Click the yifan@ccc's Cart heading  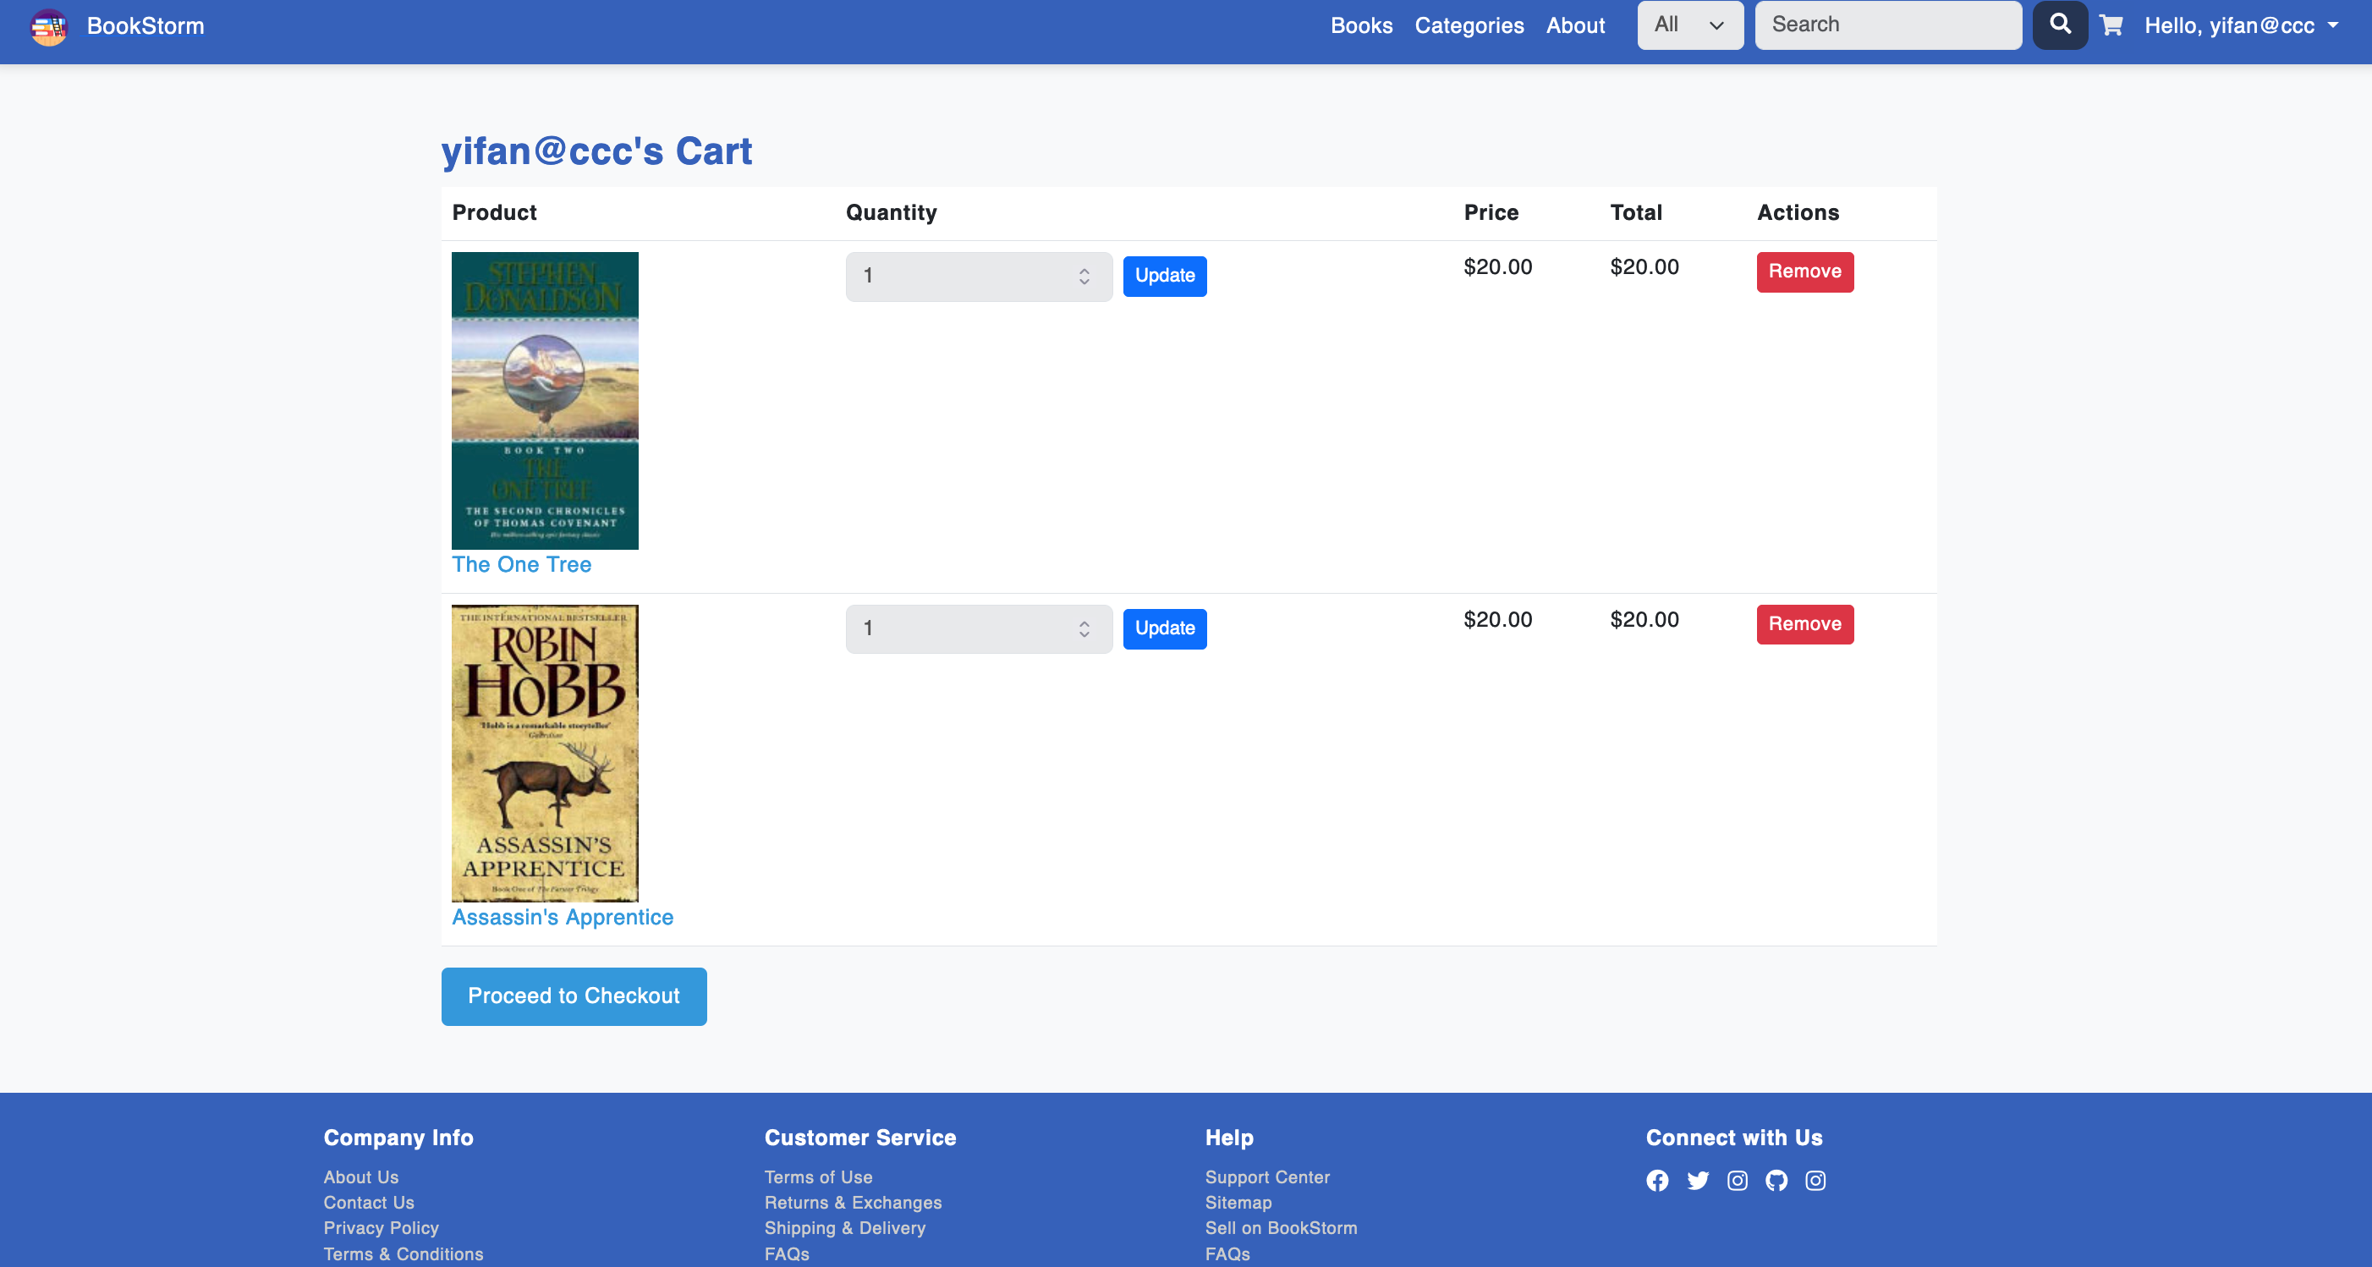pyautogui.click(x=596, y=151)
